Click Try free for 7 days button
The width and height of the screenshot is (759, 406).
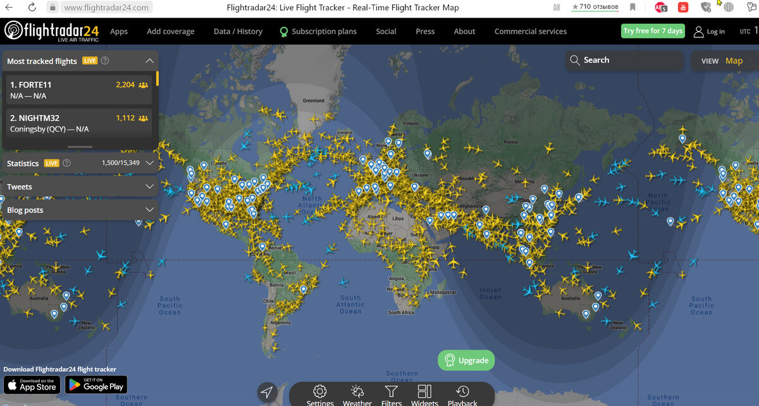[x=653, y=31]
